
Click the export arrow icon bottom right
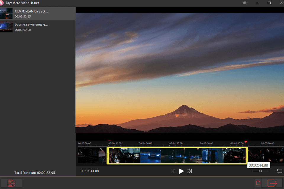[x=272, y=183]
